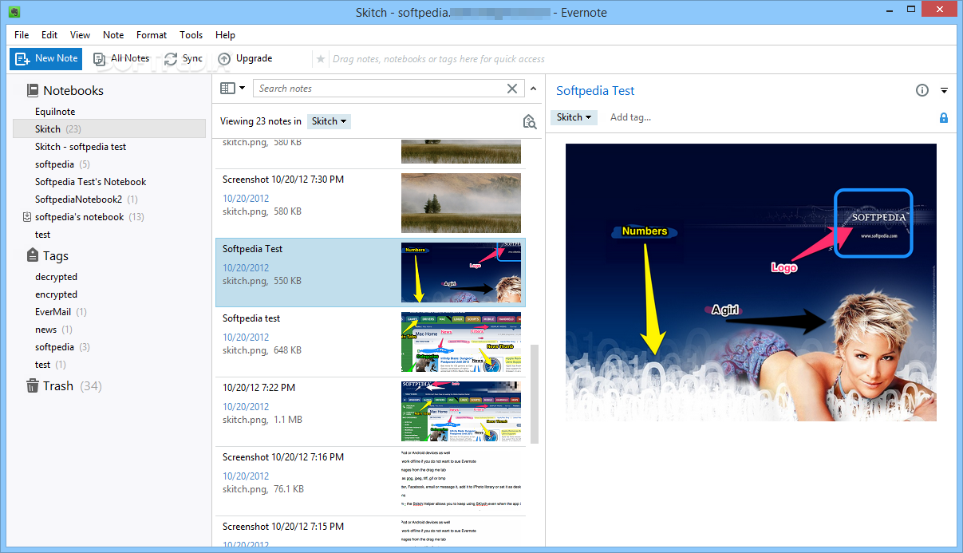Select the test notebook
This screenshot has width=963, height=553.
43,235
